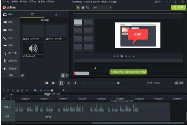Switch media bin to list view
Image resolution: width=187 pixels, height=125 pixels.
(67, 75)
